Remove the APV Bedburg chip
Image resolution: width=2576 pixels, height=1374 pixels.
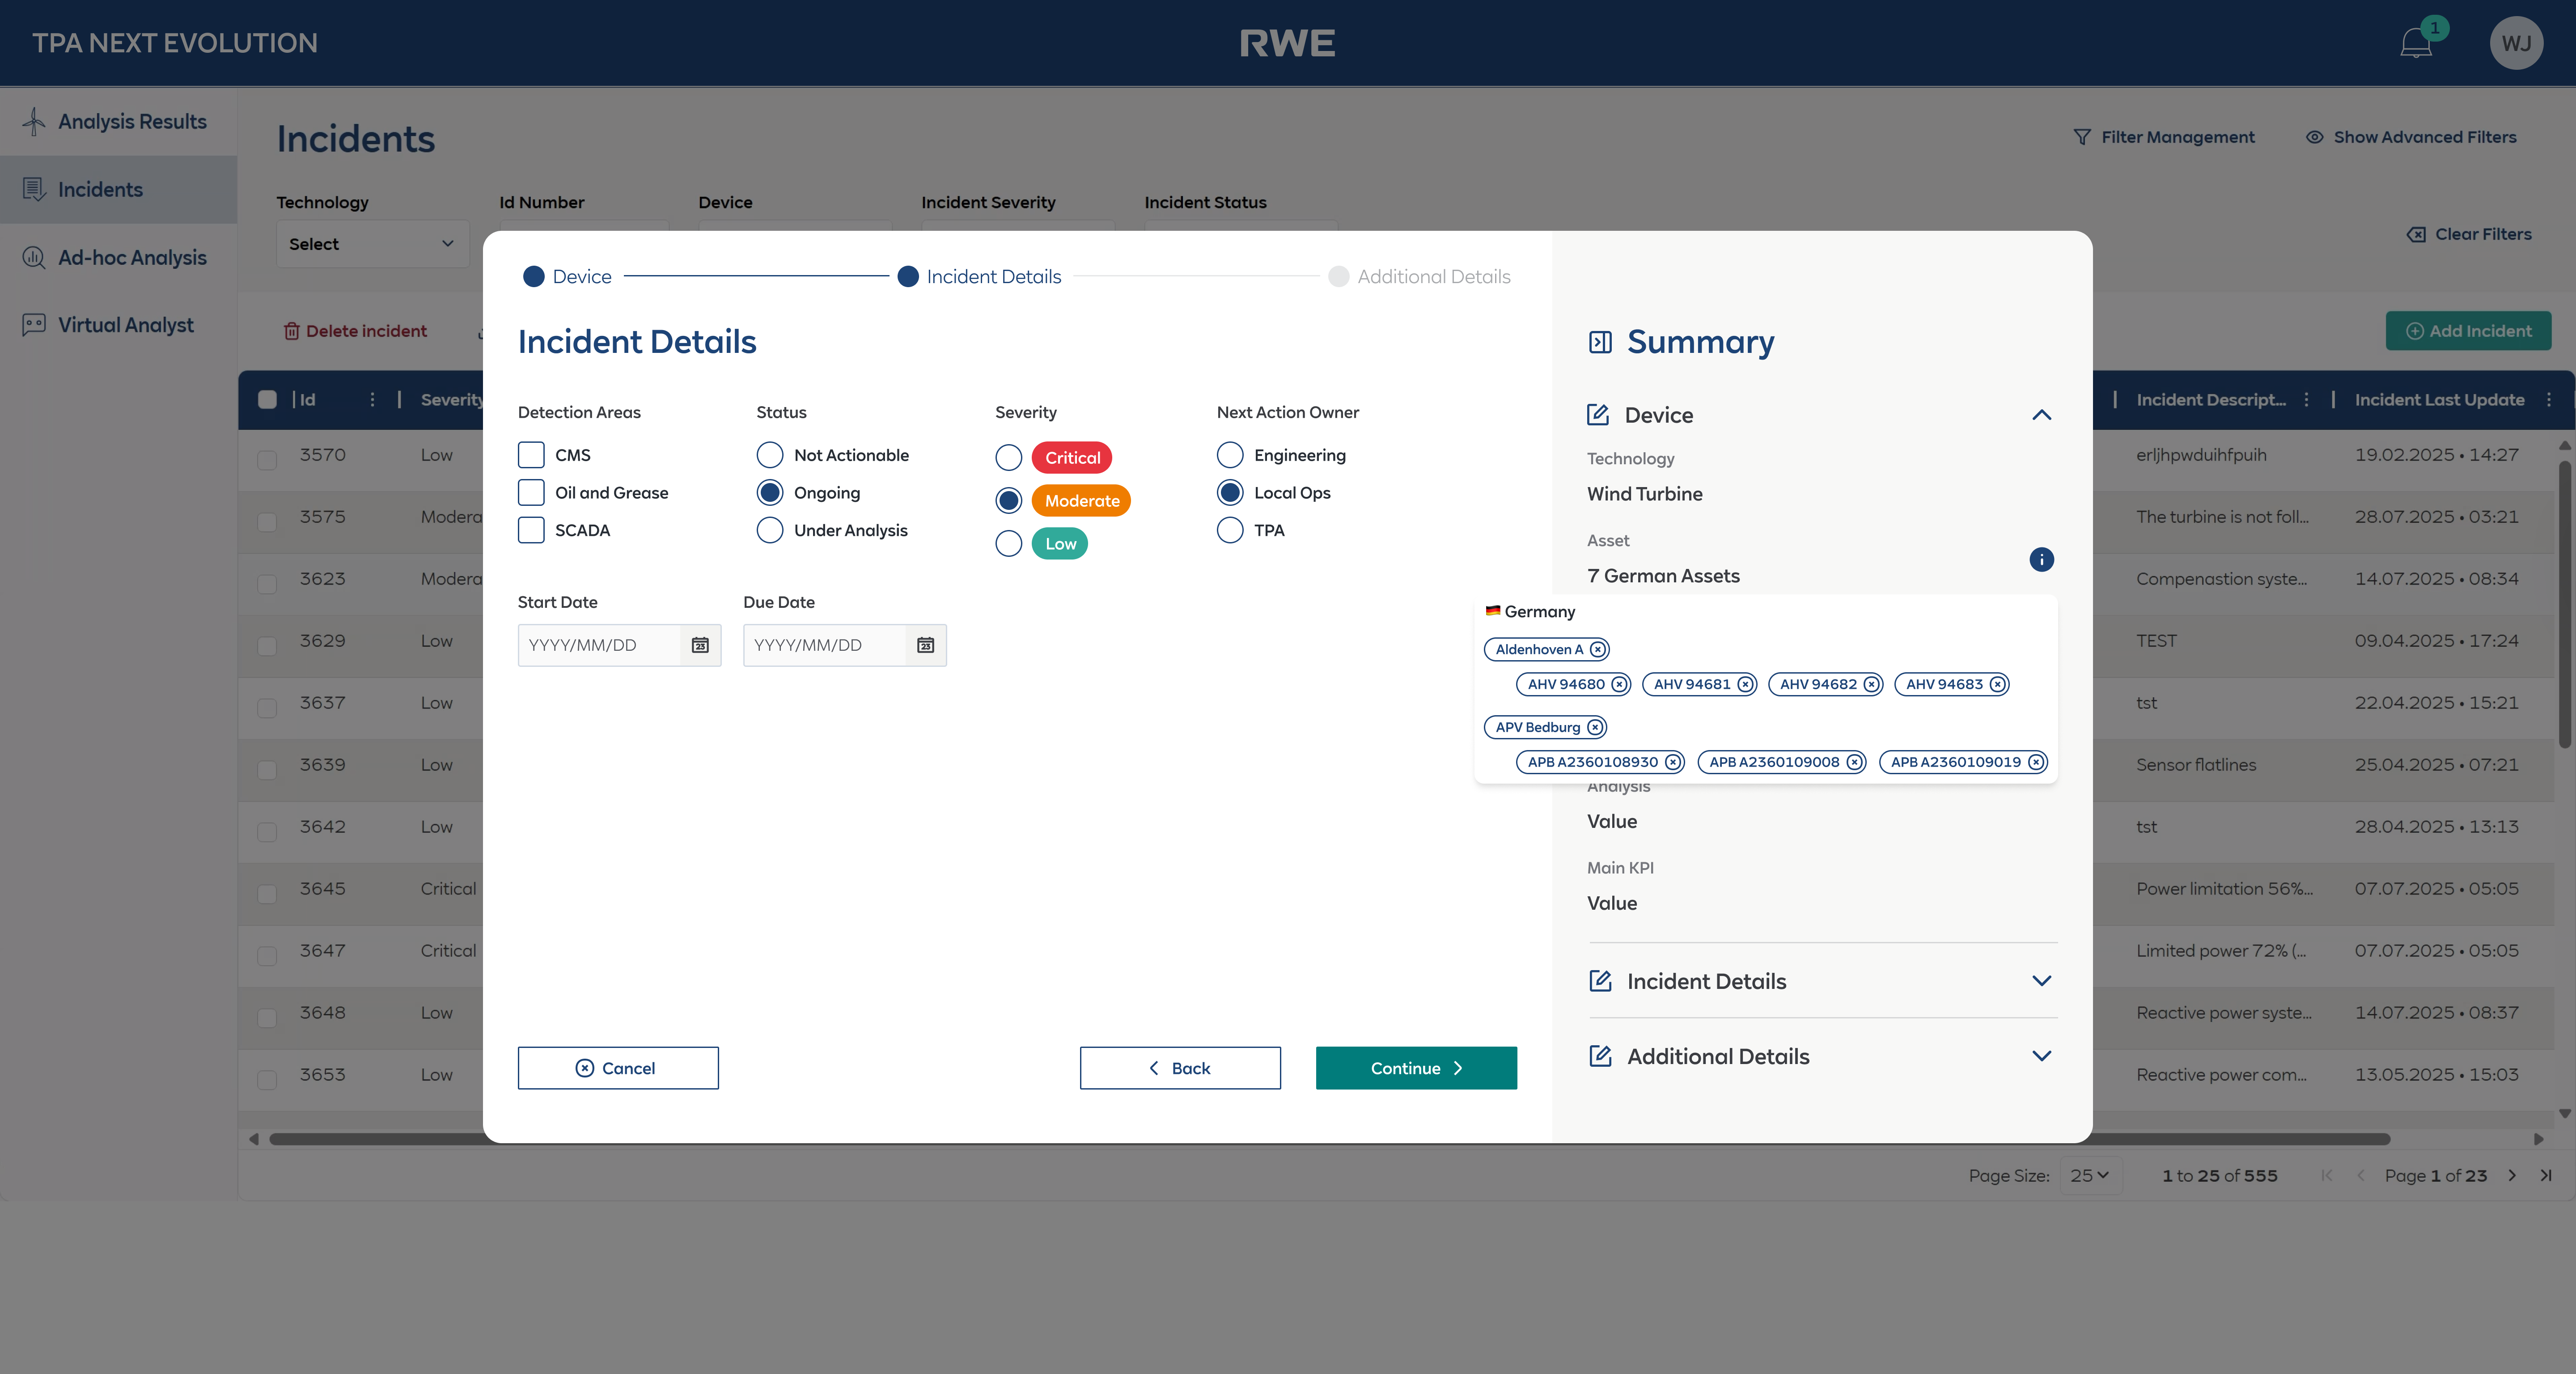pyautogui.click(x=1595, y=727)
